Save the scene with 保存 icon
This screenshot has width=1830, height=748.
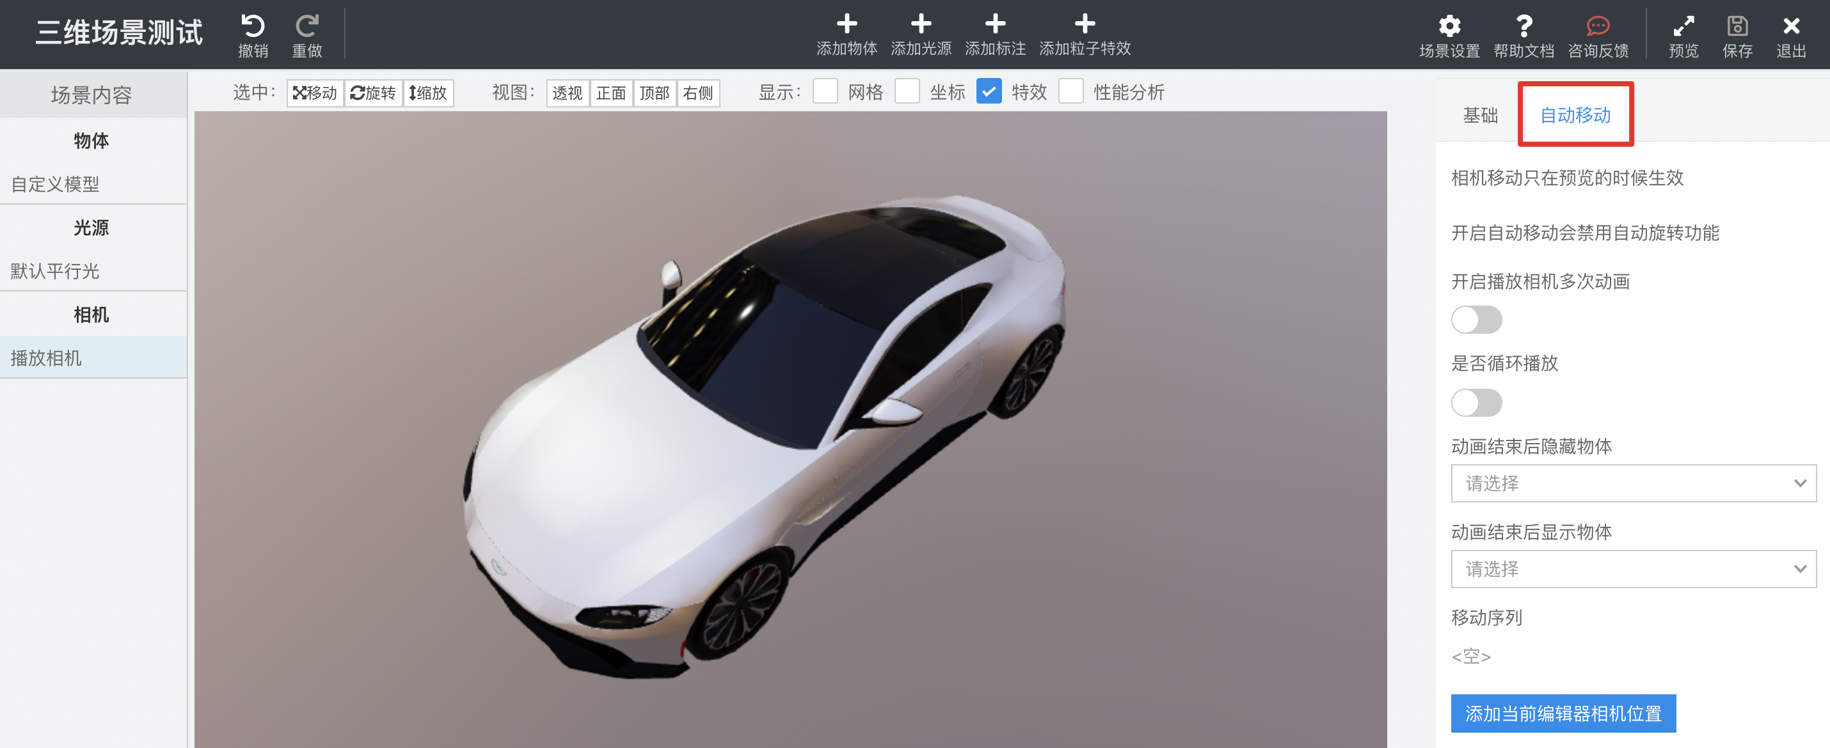click(1737, 26)
